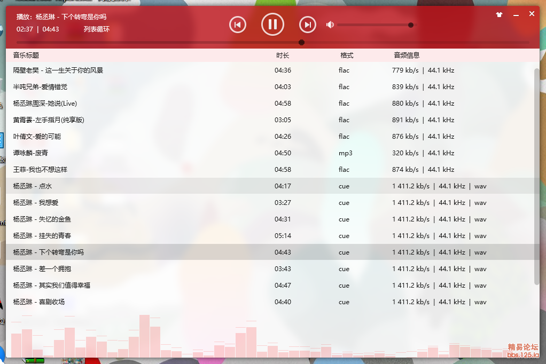Click the 839 kb/s audio info

tap(423, 87)
